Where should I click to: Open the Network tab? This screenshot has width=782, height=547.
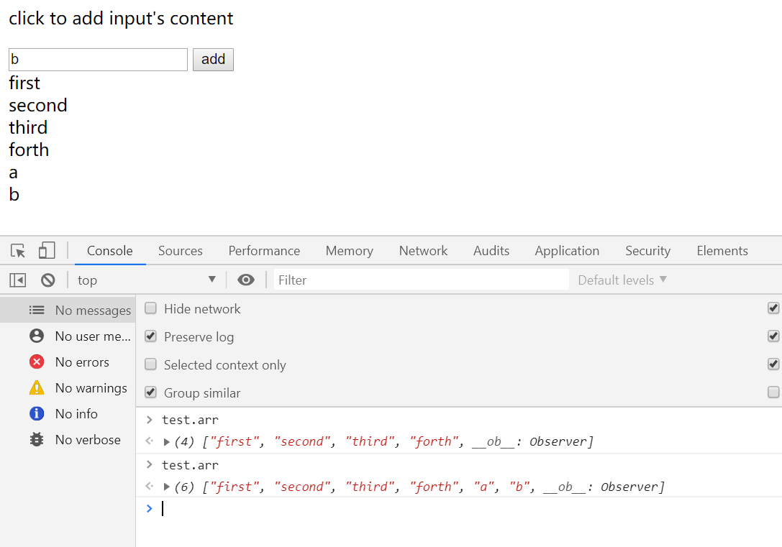(423, 251)
